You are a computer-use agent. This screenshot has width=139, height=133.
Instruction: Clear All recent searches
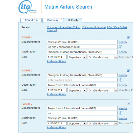(x=52, y=30)
